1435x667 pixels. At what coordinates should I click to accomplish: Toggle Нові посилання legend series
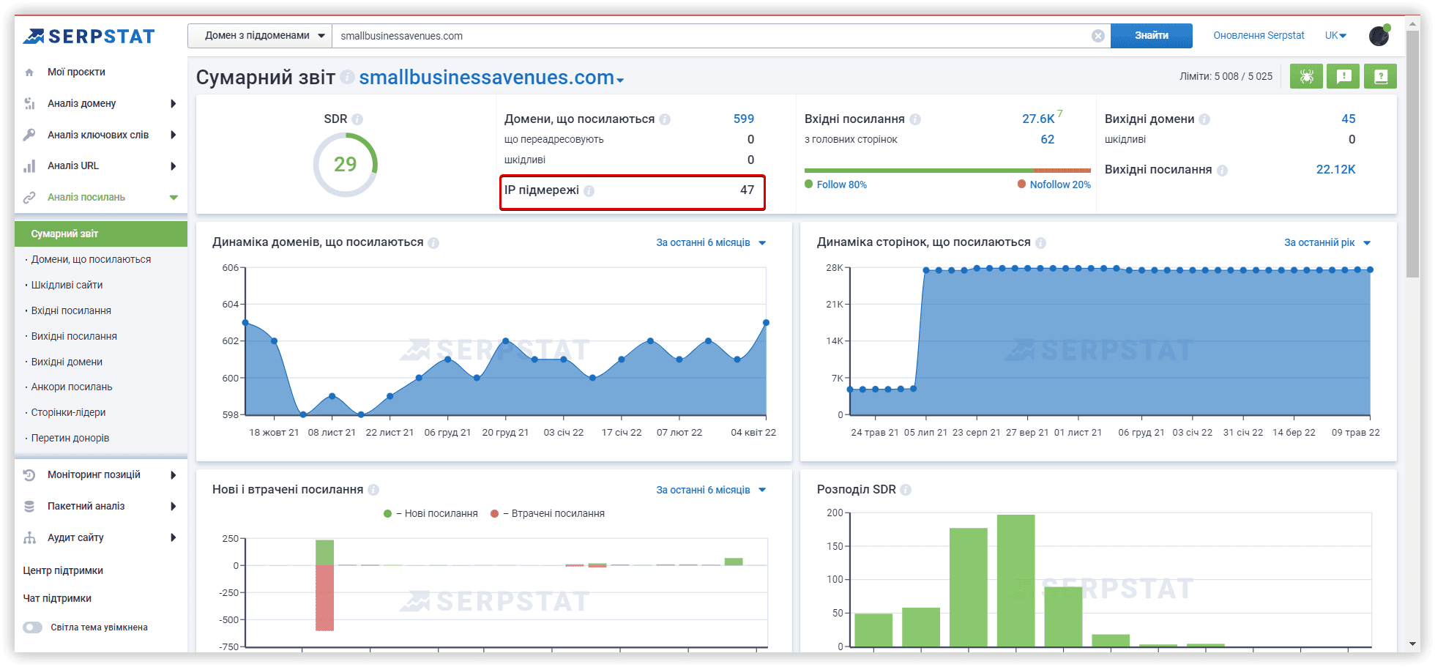coord(430,514)
